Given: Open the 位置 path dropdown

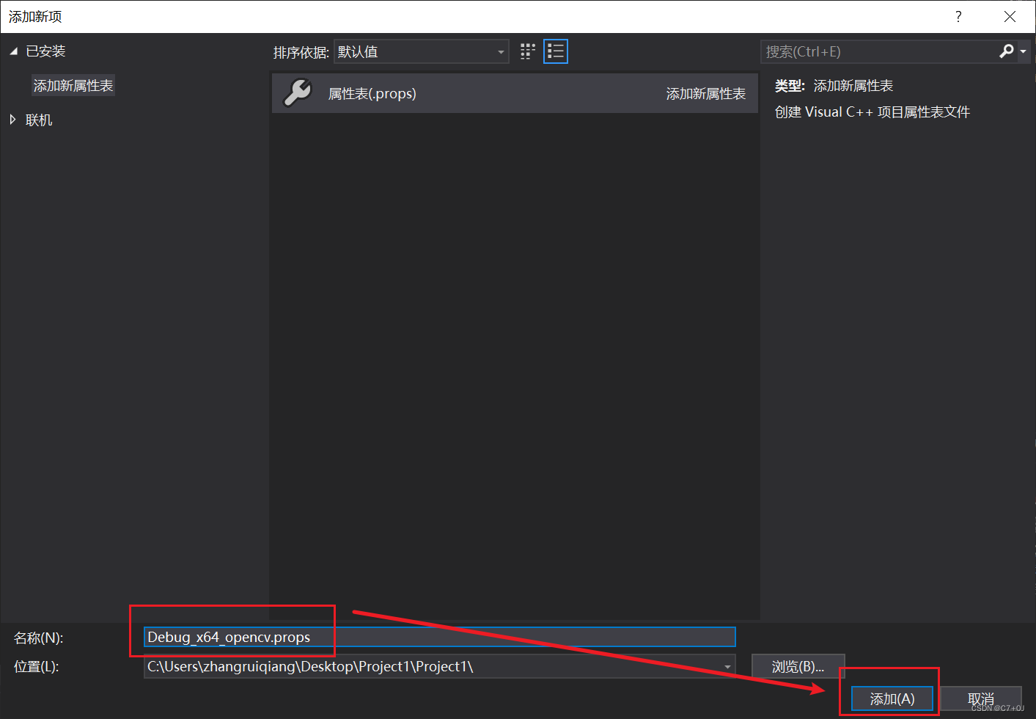Looking at the screenshot, I should click(727, 667).
